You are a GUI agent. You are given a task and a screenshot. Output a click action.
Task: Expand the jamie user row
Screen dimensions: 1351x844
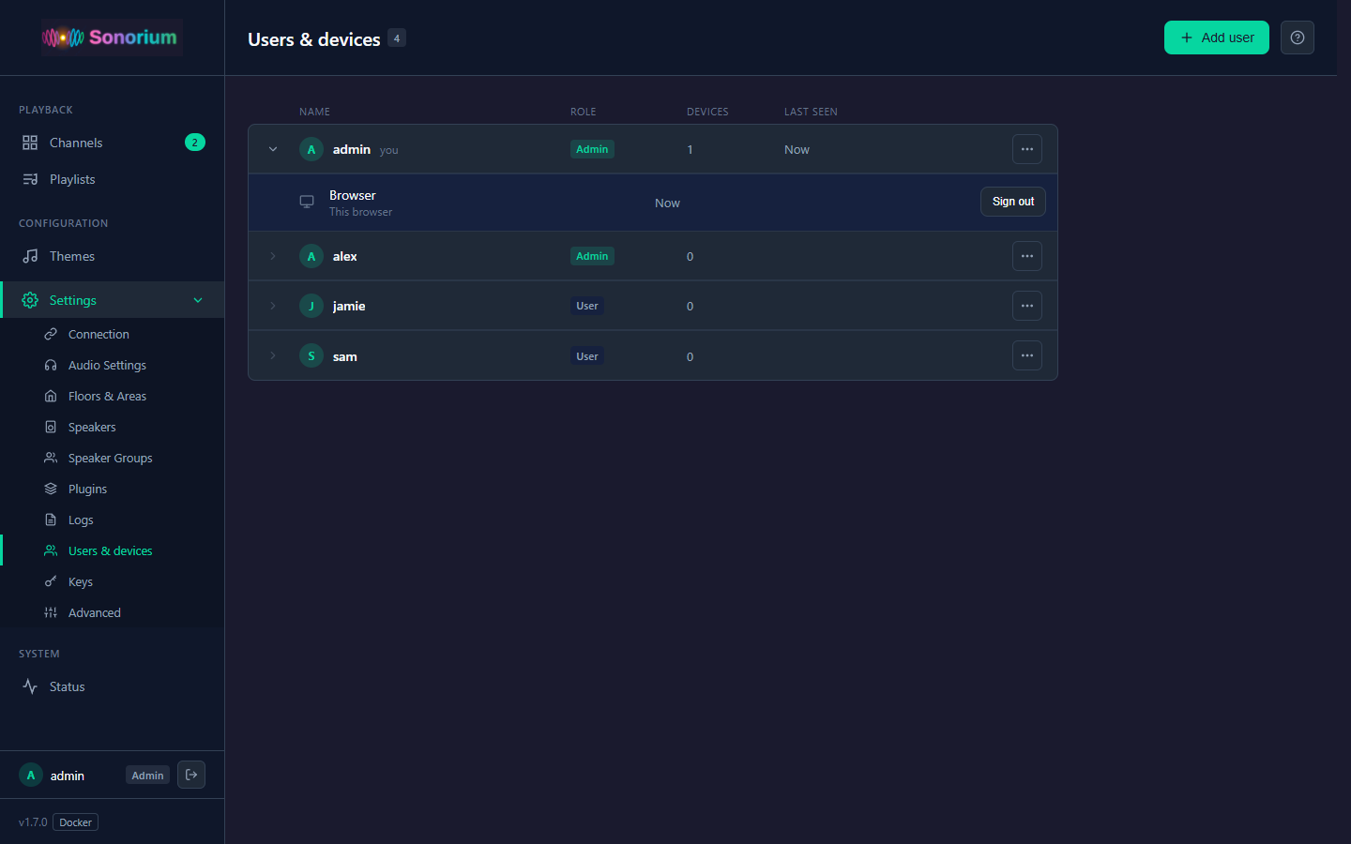[x=273, y=306]
